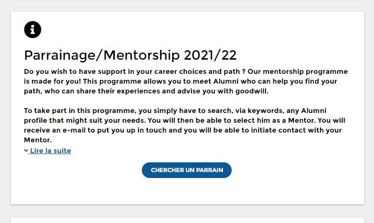
Task: Click the line starting is made for you
Action: click(x=180, y=81)
